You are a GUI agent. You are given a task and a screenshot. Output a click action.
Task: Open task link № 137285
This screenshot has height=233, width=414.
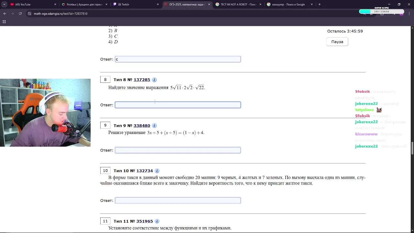click(142, 80)
